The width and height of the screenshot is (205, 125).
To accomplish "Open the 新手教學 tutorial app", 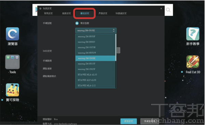I will pos(193,34).
